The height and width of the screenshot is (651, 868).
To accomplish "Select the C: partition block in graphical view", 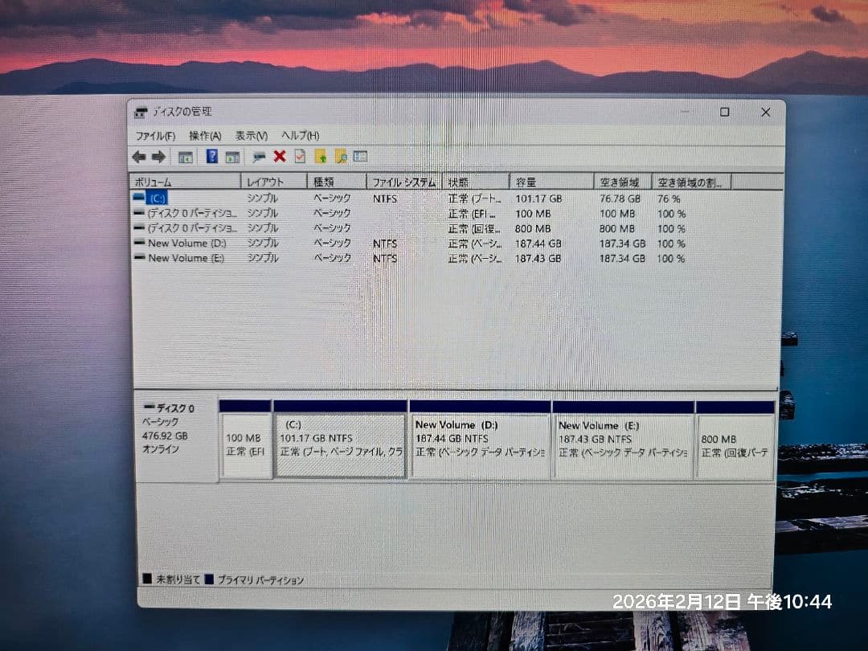I will click(x=340, y=442).
